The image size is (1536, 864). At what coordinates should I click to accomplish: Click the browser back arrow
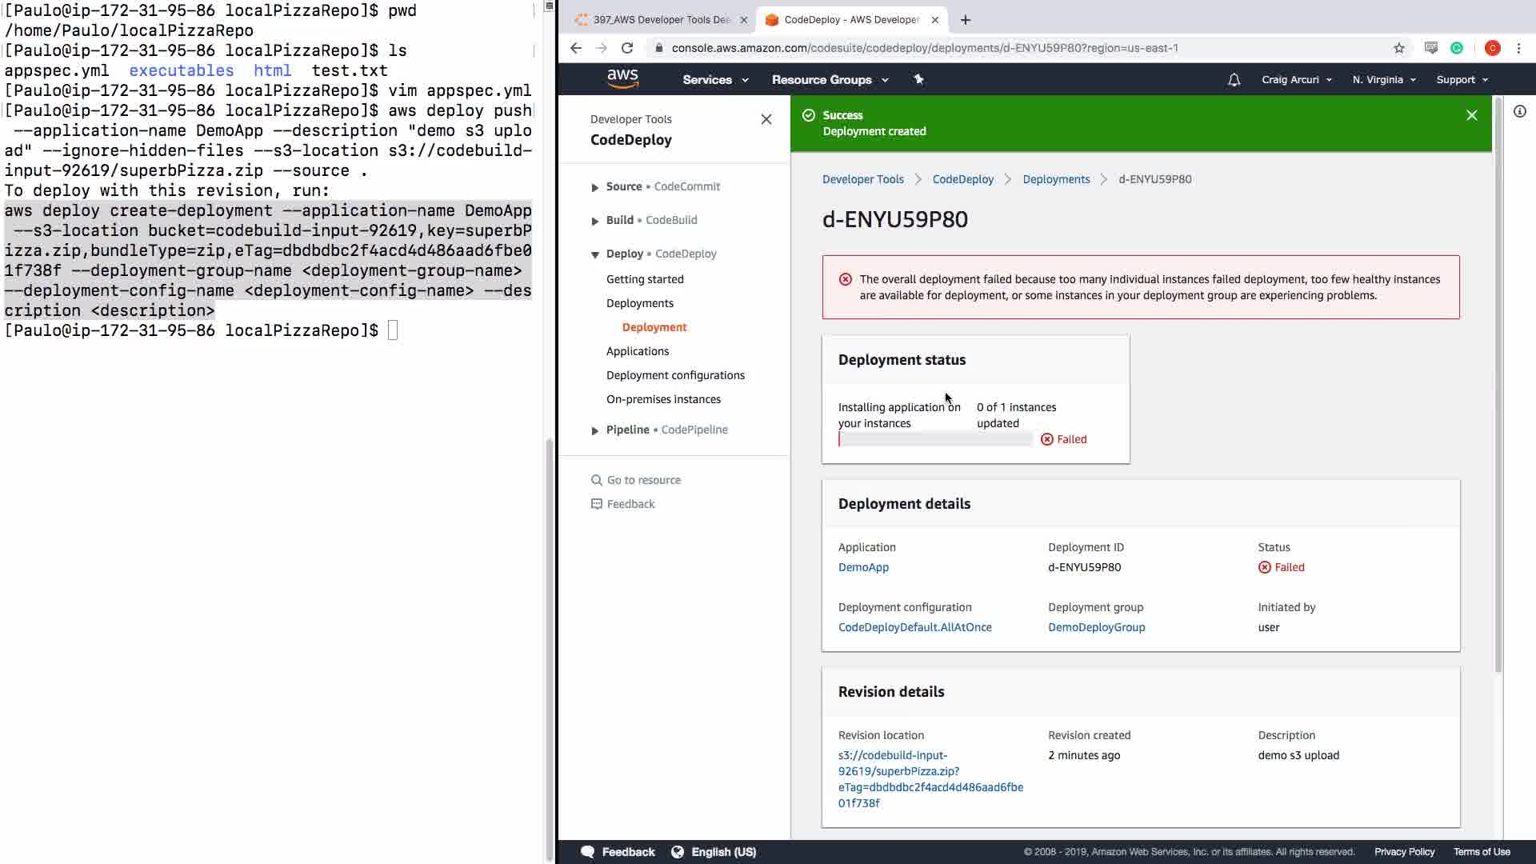click(576, 48)
